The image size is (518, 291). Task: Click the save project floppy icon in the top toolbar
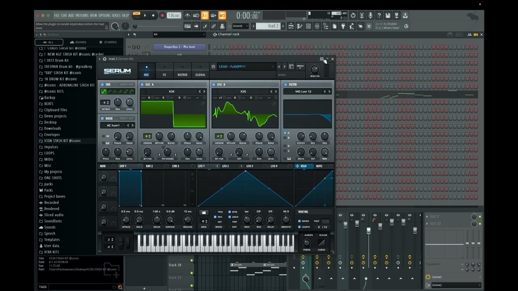[x=388, y=15]
